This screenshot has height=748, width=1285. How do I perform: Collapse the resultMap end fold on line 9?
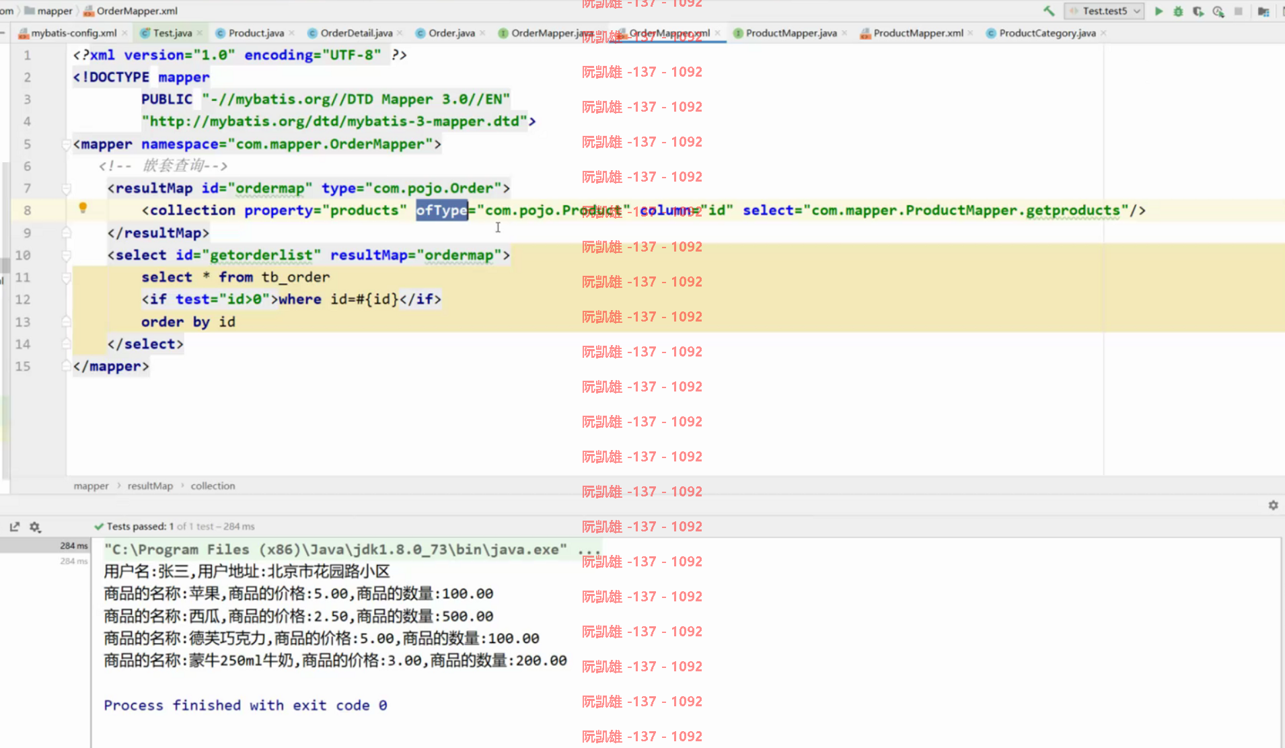(x=66, y=233)
